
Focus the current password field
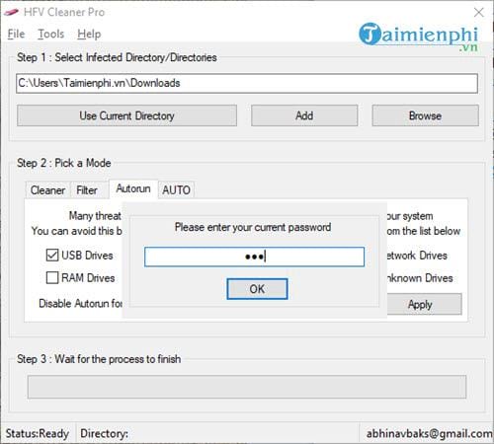pos(254,257)
